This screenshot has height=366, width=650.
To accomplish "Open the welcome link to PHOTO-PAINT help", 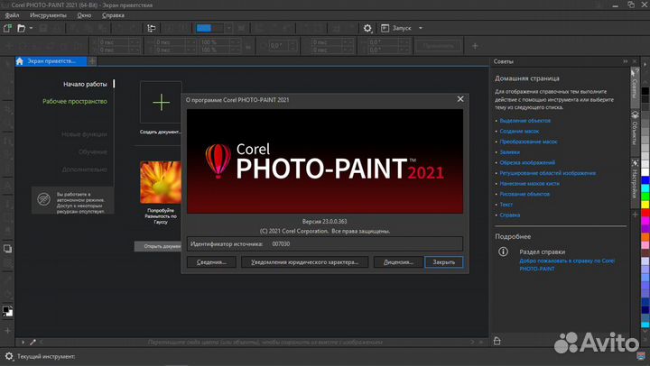I will coord(567,264).
